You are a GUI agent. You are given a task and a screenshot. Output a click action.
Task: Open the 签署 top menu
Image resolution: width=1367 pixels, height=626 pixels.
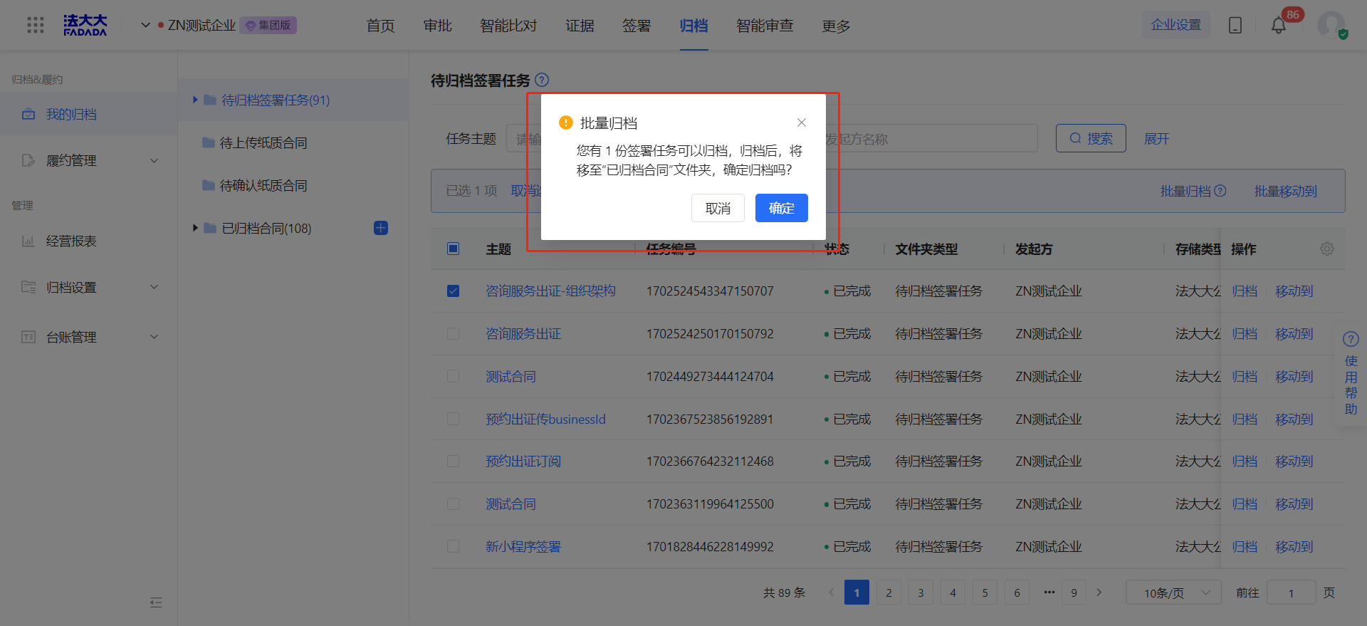coord(637,26)
